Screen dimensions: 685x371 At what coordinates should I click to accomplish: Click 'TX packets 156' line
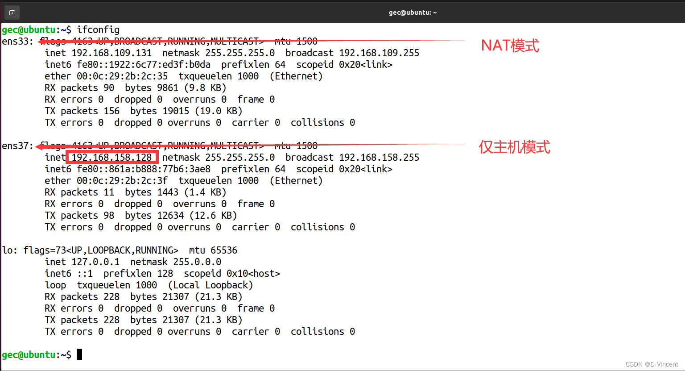(x=144, y=111)
